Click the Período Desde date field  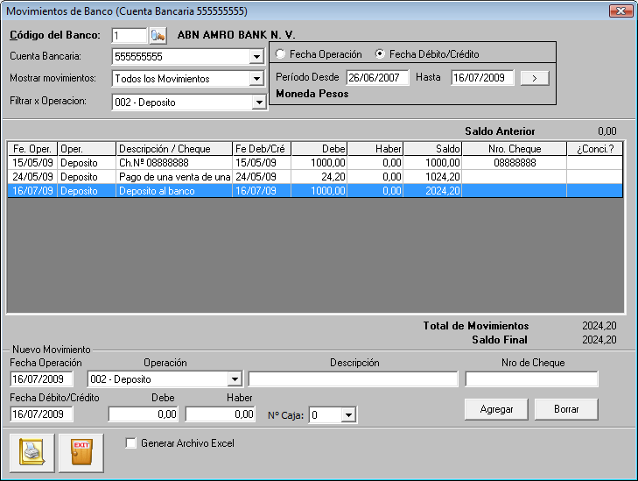click(x=377, y=77)
